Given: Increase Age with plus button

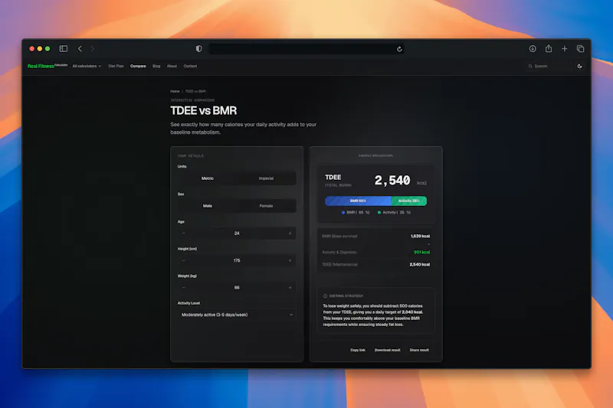Looking at the screenshot, I should (x=290, y=233).
